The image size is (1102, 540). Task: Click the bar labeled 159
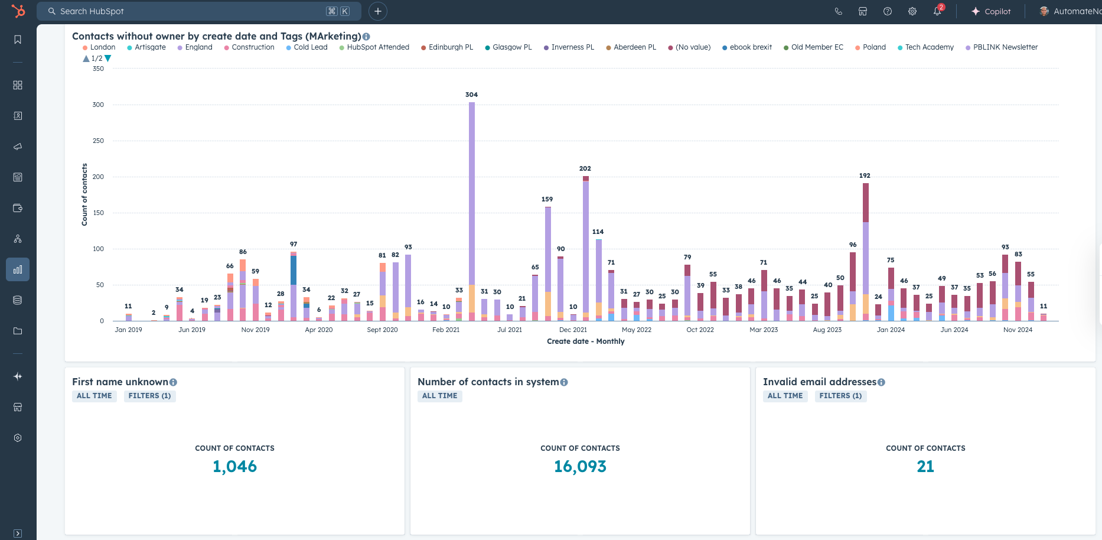(548, 264)
